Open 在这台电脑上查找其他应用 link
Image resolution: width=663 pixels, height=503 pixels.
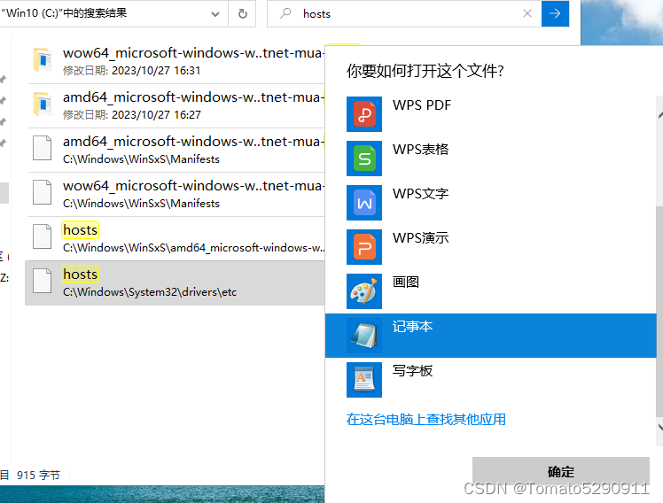[425, 419]
